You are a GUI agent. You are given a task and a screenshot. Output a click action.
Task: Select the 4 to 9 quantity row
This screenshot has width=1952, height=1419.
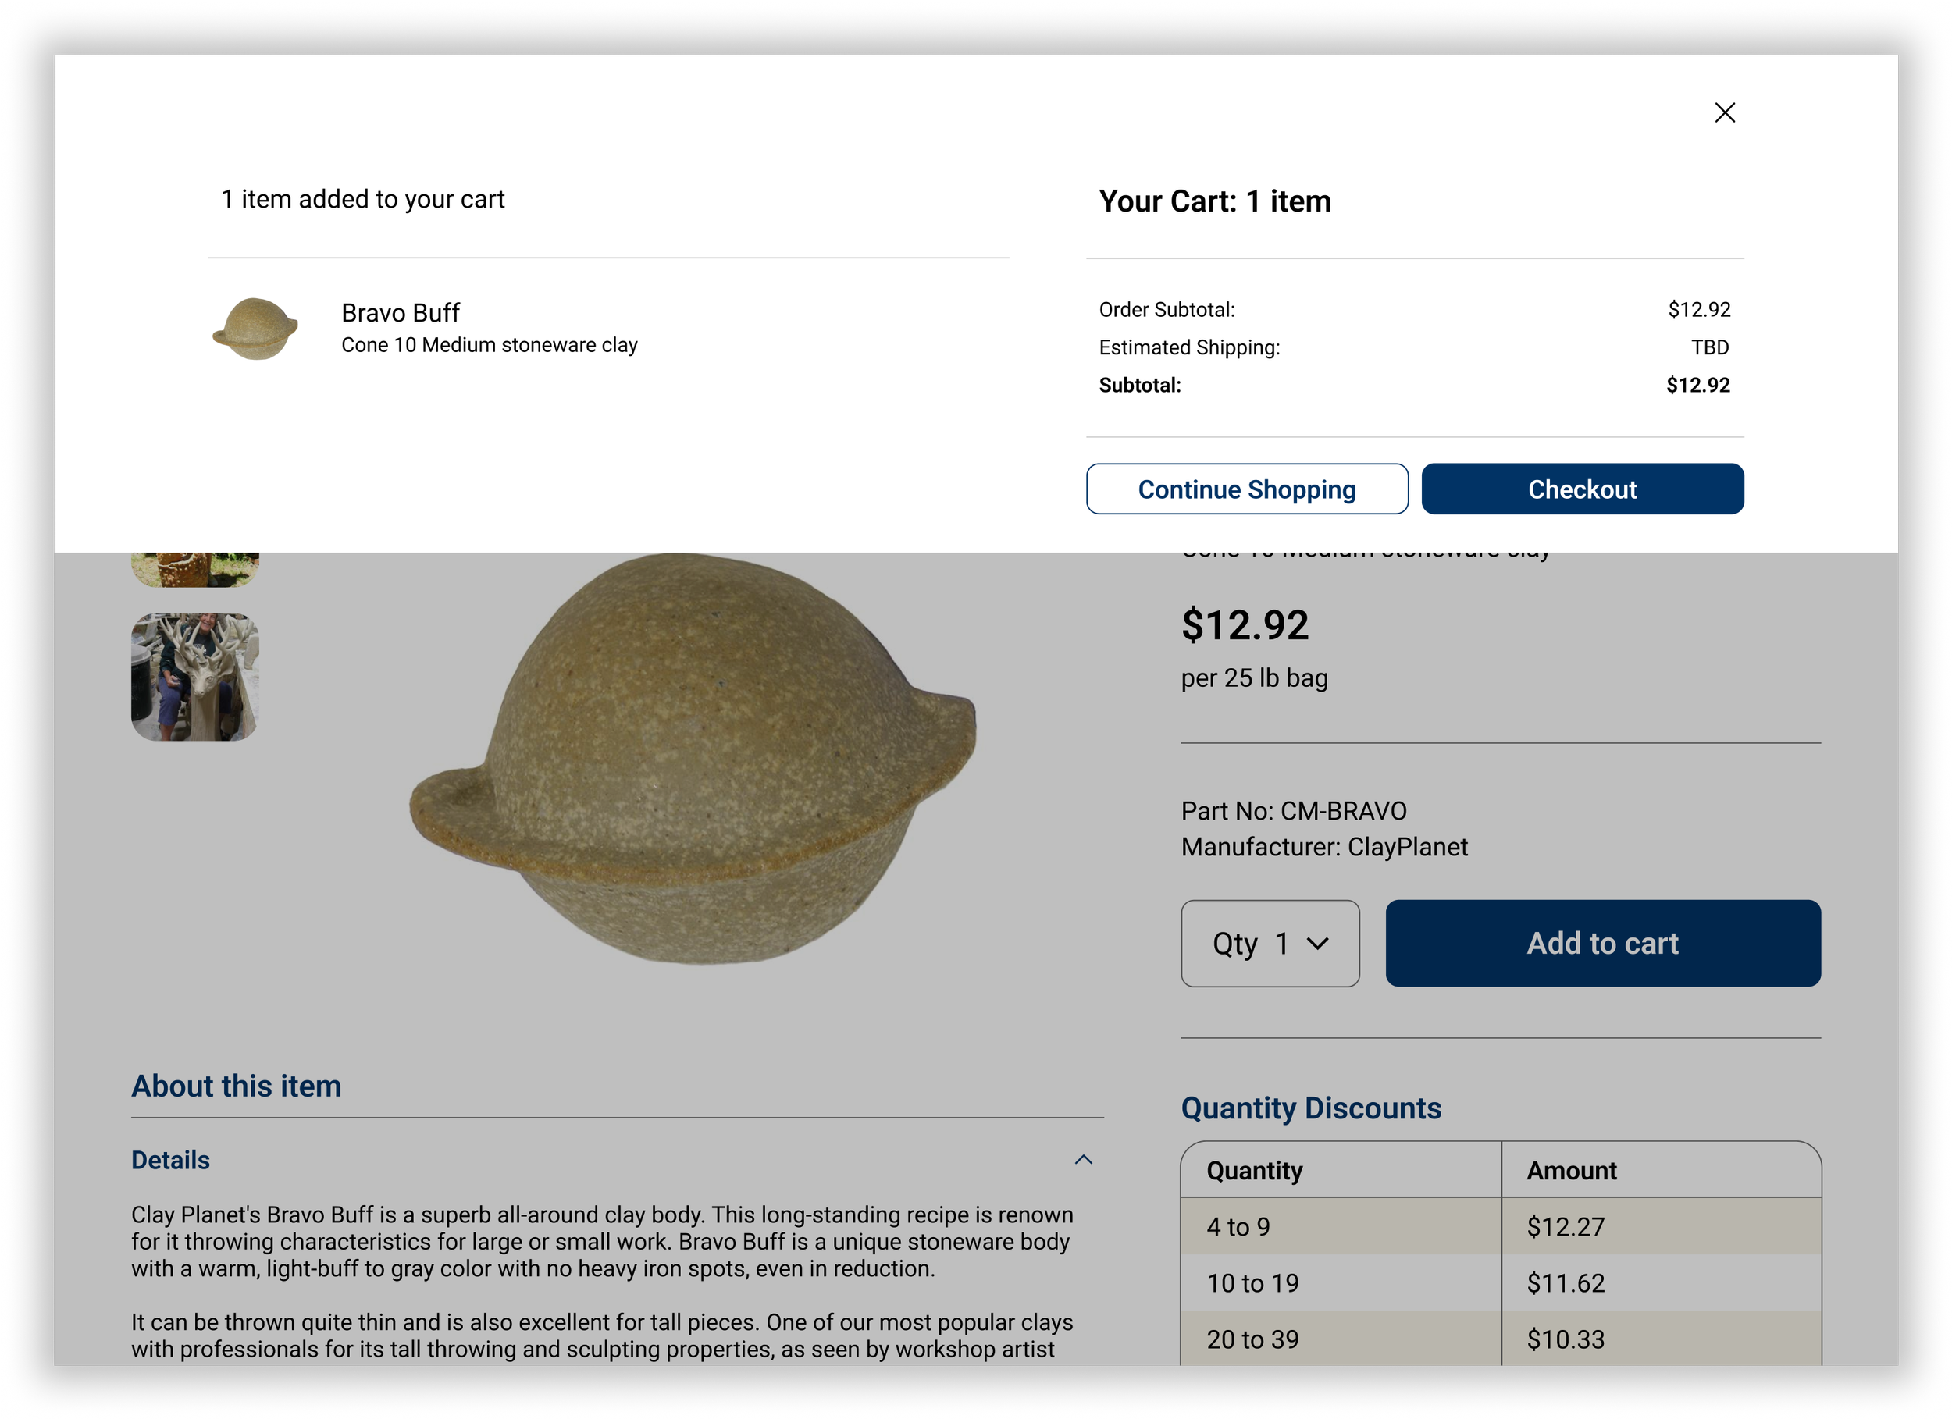[x=1238, y=1226]
